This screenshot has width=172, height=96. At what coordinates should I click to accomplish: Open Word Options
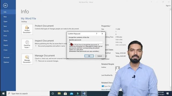(x=8, y=62)
